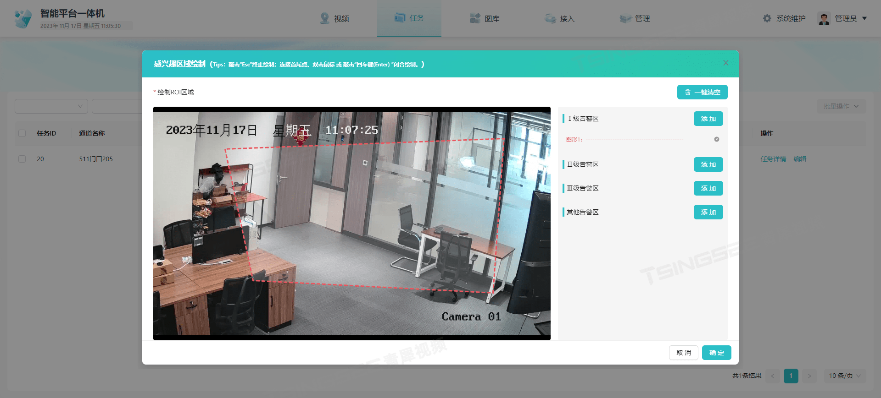Viewport: 881px width, 398px height.
Task: Open the 任务详情 link
Action: (x=773, y=159)
